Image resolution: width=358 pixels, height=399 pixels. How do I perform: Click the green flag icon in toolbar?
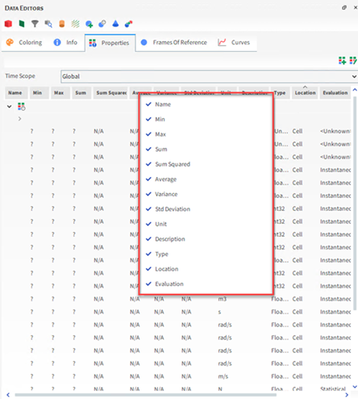point(22,24)
